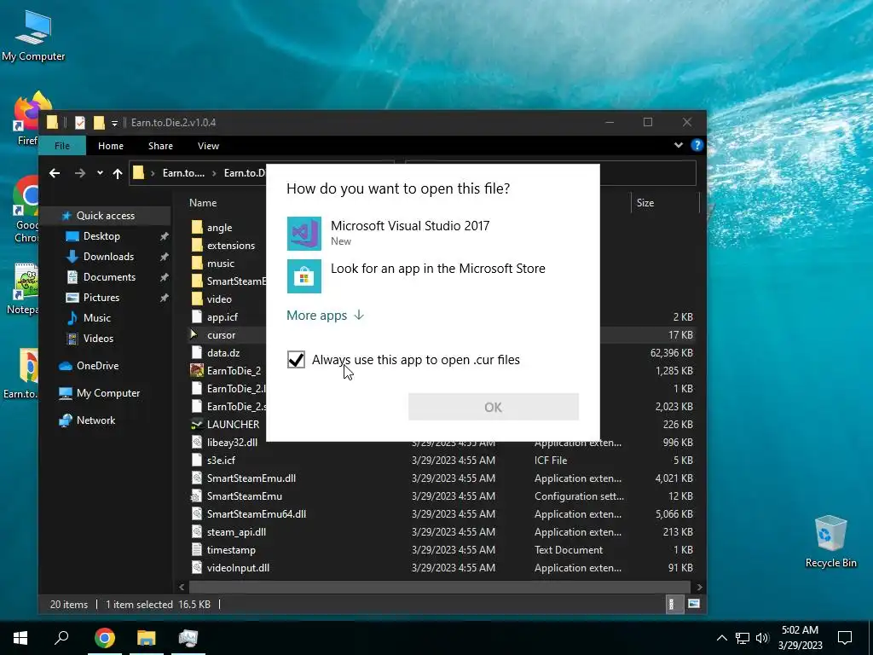Select Network in navigation pane
The image size is (873, 655).
[95, 420]
